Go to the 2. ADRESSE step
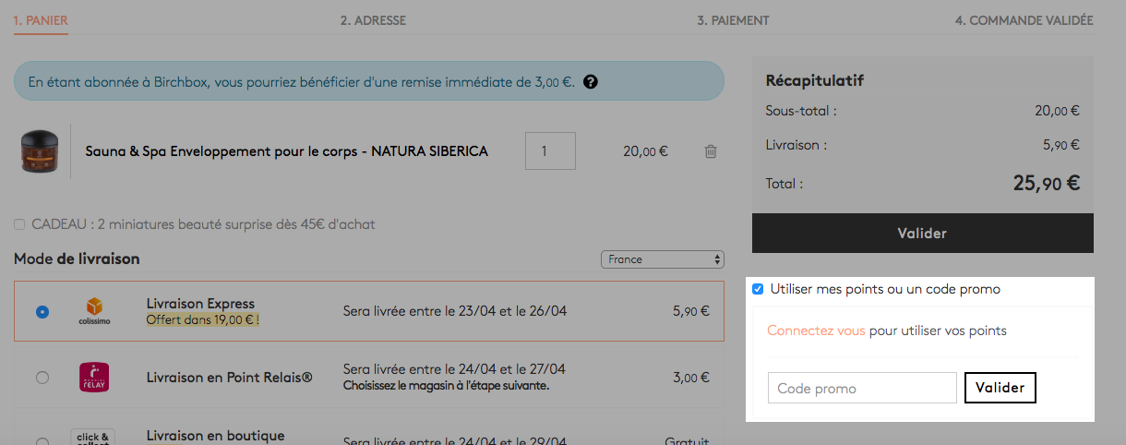Screen dimensions: 1126x445 click(373, 20)
